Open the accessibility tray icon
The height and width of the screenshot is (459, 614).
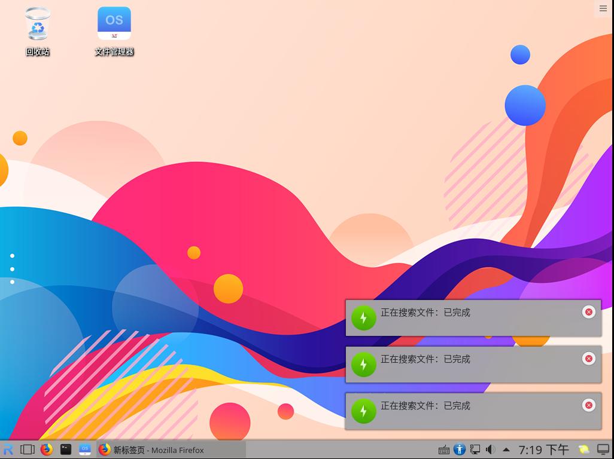click(460, 449)
